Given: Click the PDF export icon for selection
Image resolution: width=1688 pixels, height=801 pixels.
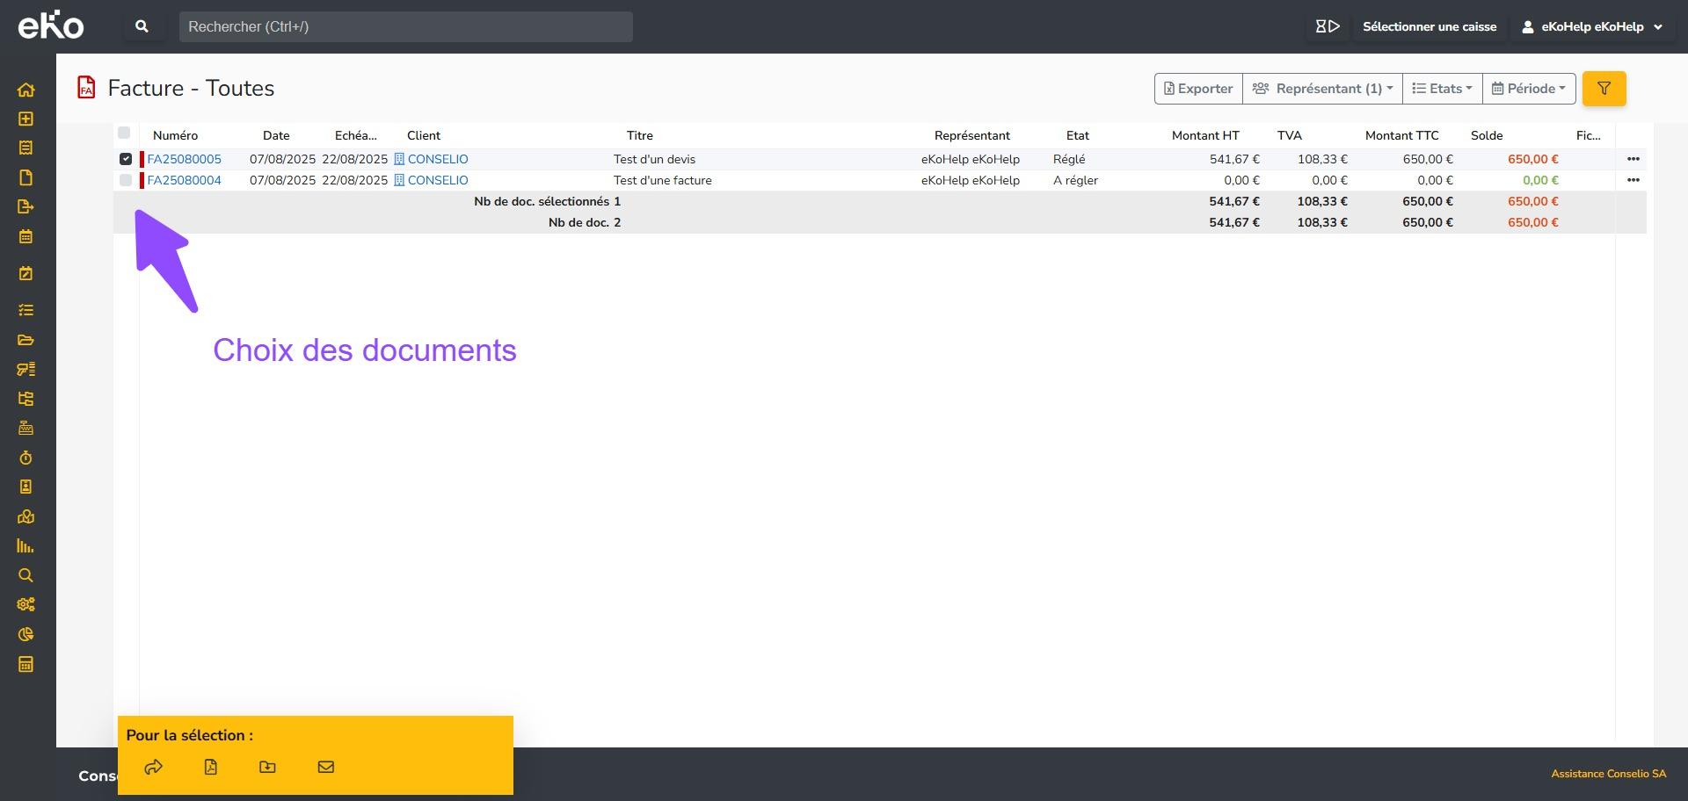Looking at the screenshot, I should pyautogui.click(x=211, y=767).
